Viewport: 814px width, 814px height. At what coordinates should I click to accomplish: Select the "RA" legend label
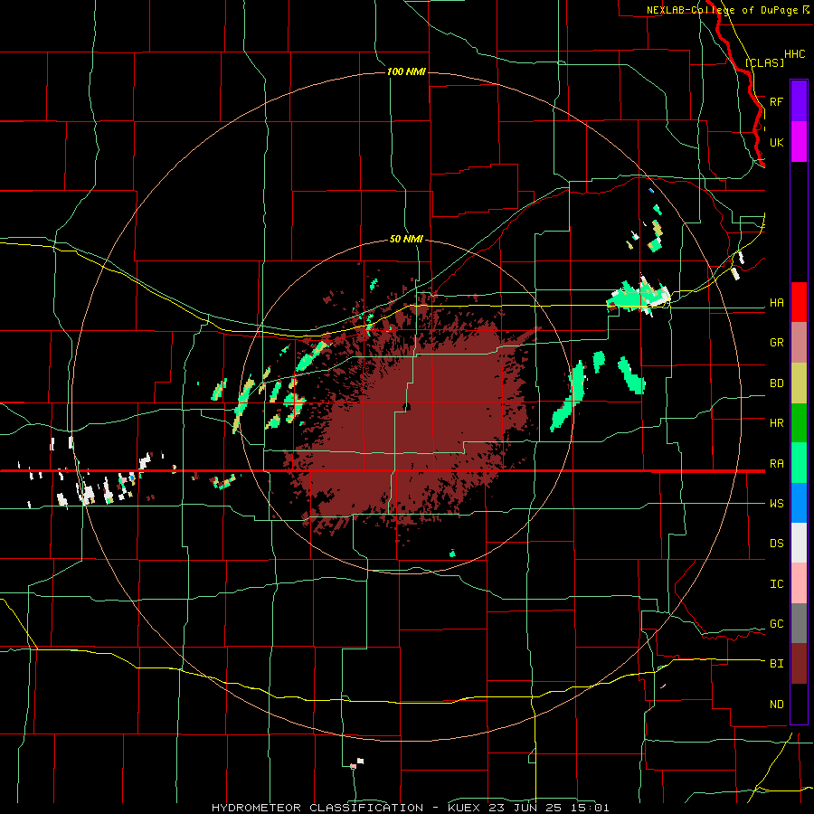click(776, 464)
